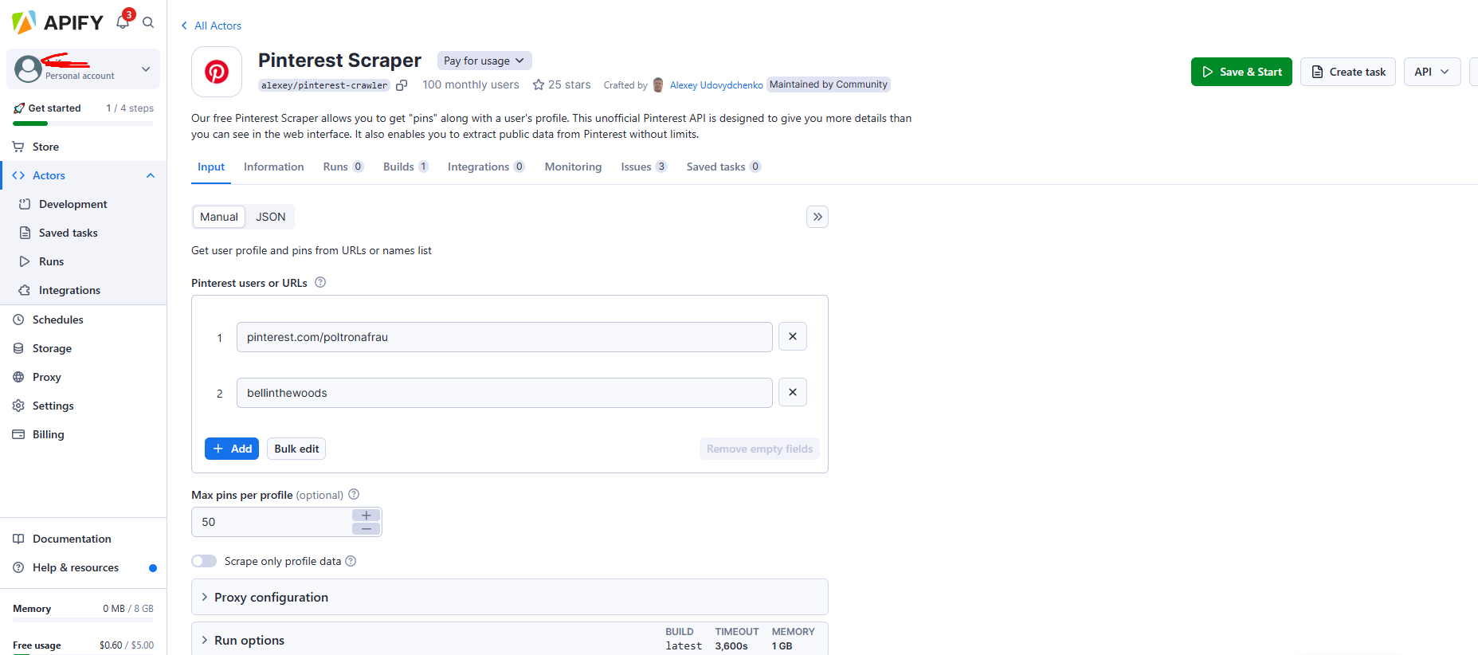Screen dimensions: 1478x655
Task: Click Free usage $0.60 / $5.00
Action: point(83,645)
